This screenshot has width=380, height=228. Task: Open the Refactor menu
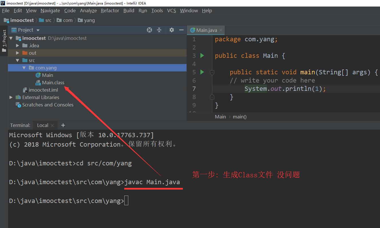pos(110,11)
